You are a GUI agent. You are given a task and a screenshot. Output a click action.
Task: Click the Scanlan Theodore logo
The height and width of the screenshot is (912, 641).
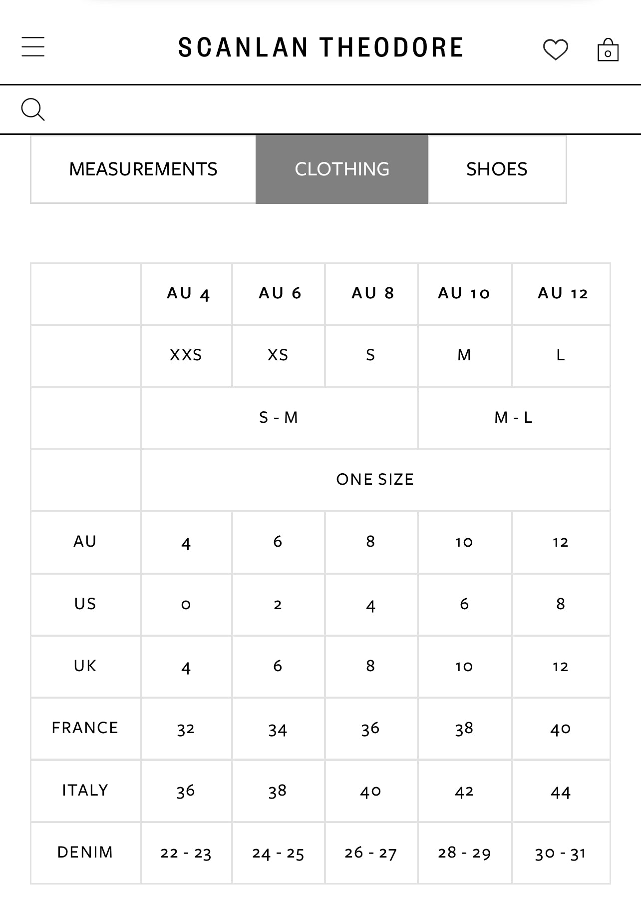click(321, 48)
